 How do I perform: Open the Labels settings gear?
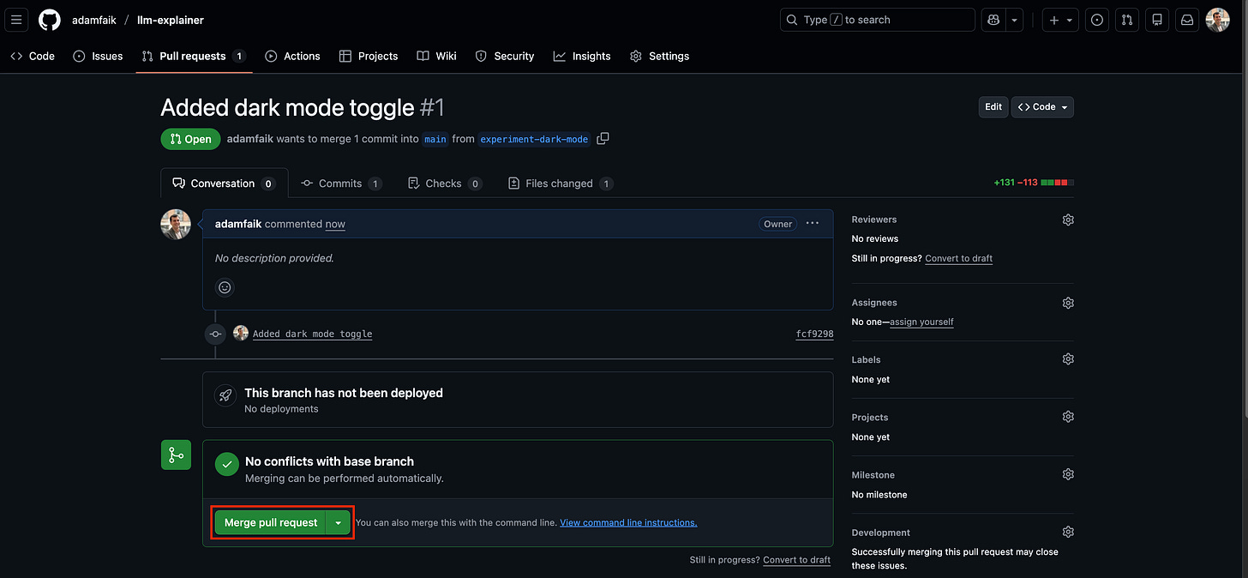[x=1067, y=358]
